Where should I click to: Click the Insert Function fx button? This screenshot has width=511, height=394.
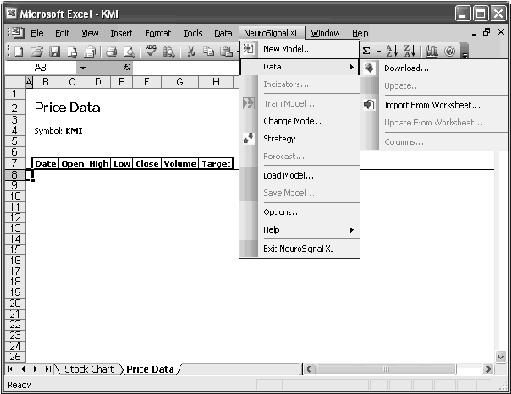click(127, 68)
